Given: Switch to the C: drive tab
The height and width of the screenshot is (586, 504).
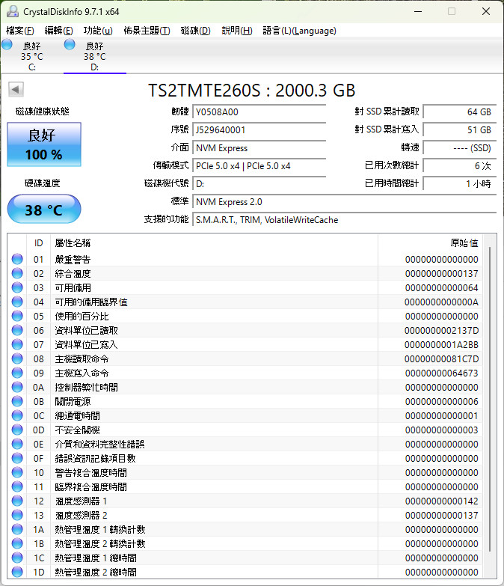Looking at the screenshot, I should tap(32, 56).
